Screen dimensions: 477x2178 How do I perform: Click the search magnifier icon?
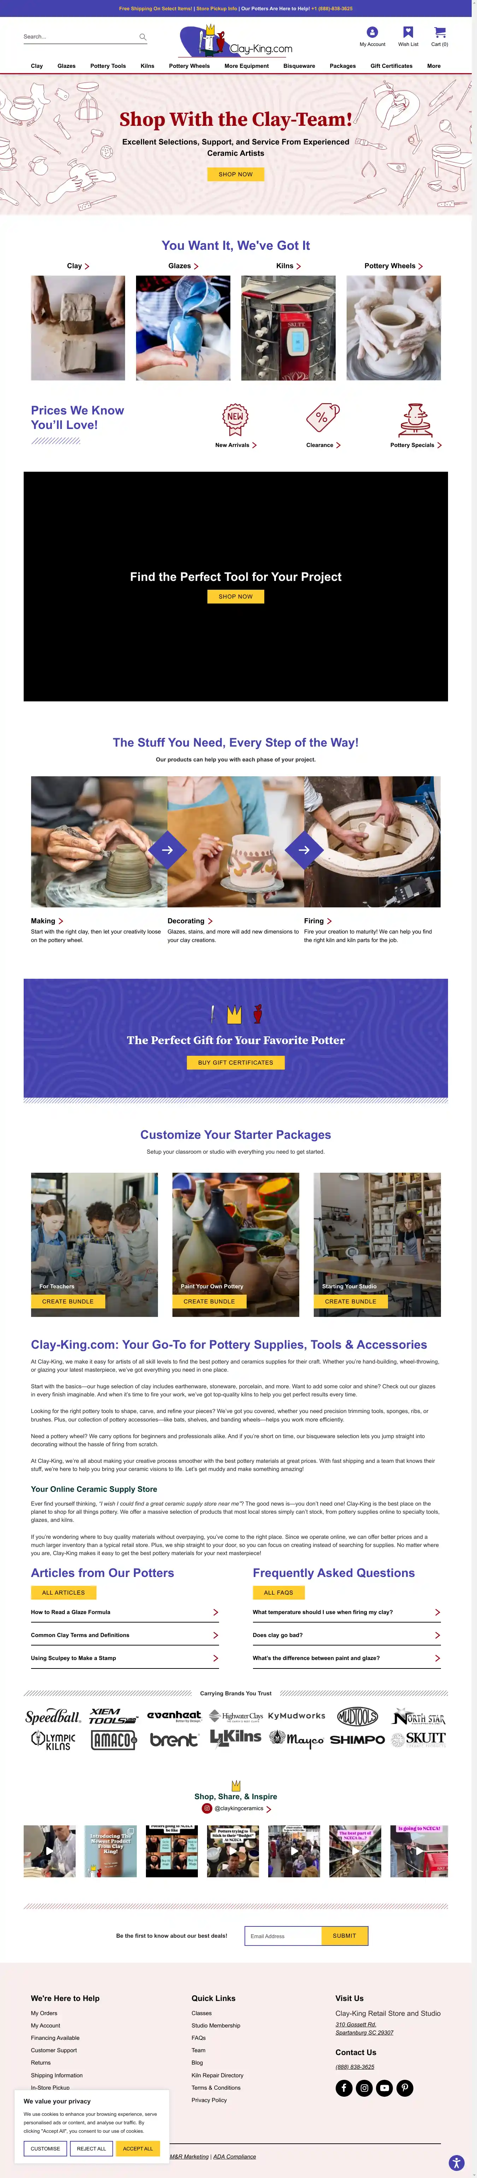(x=143, y=37)
